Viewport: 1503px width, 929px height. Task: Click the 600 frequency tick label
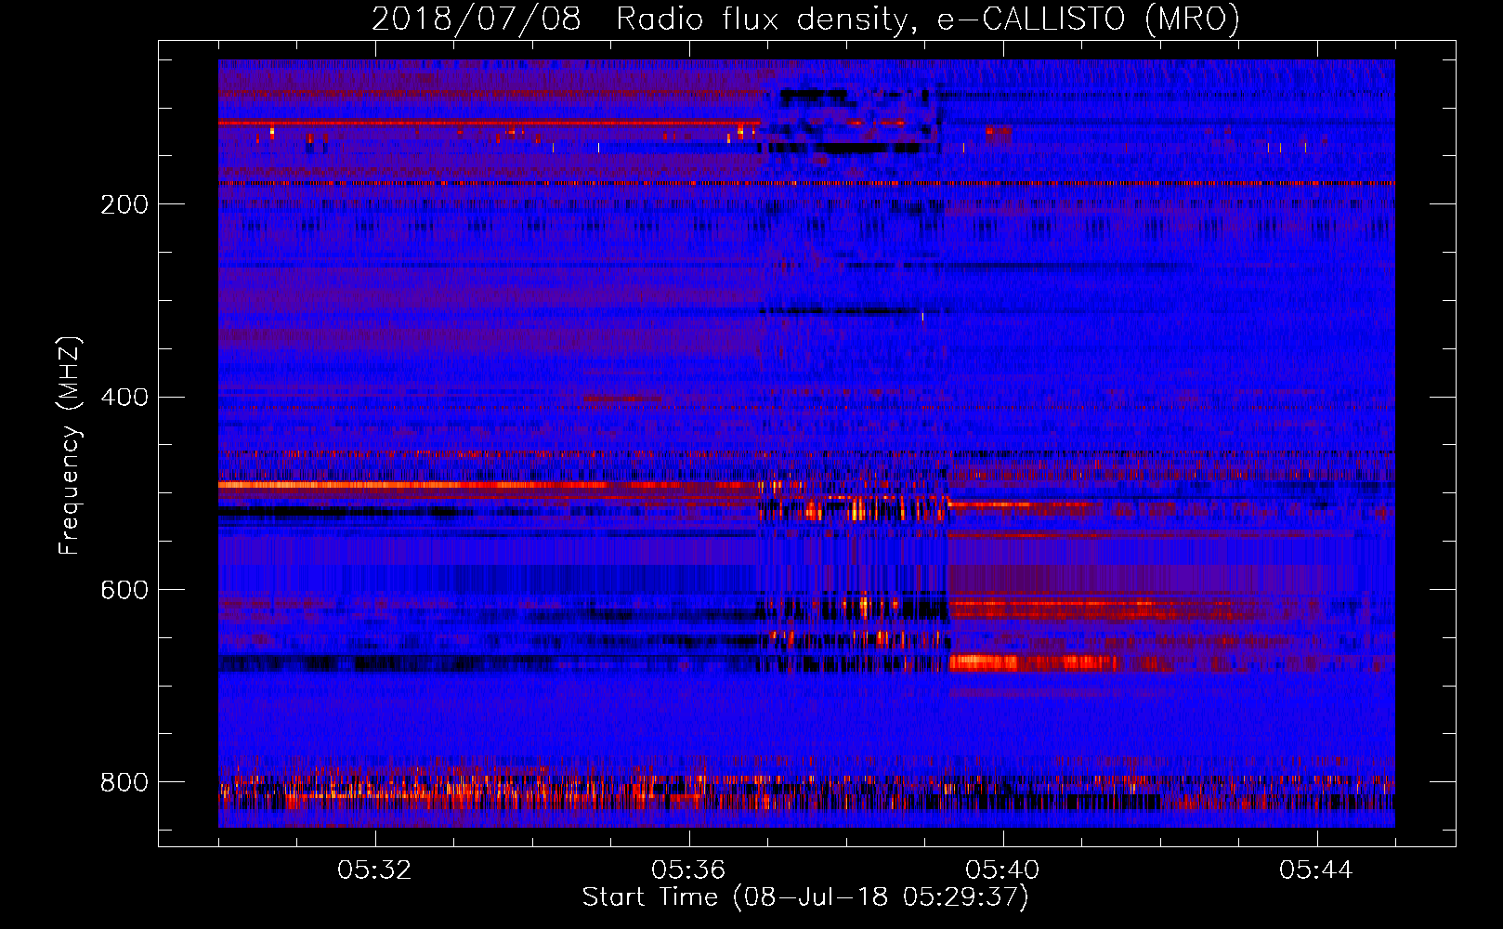[x=124, y=591]
